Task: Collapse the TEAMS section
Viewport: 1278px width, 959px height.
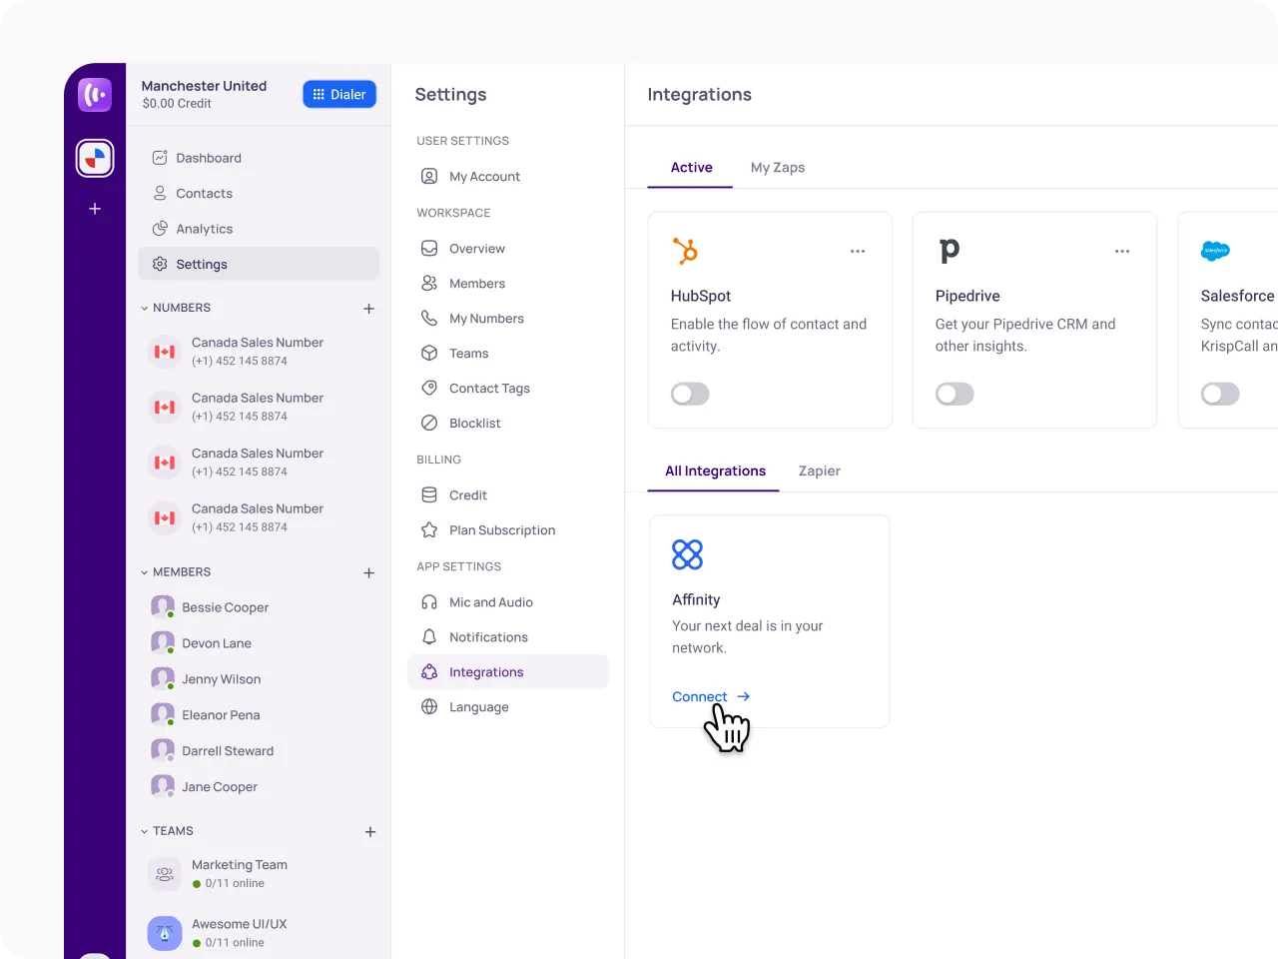Action: [145, 831]
